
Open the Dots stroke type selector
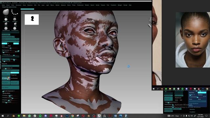(x=14, y=12)
